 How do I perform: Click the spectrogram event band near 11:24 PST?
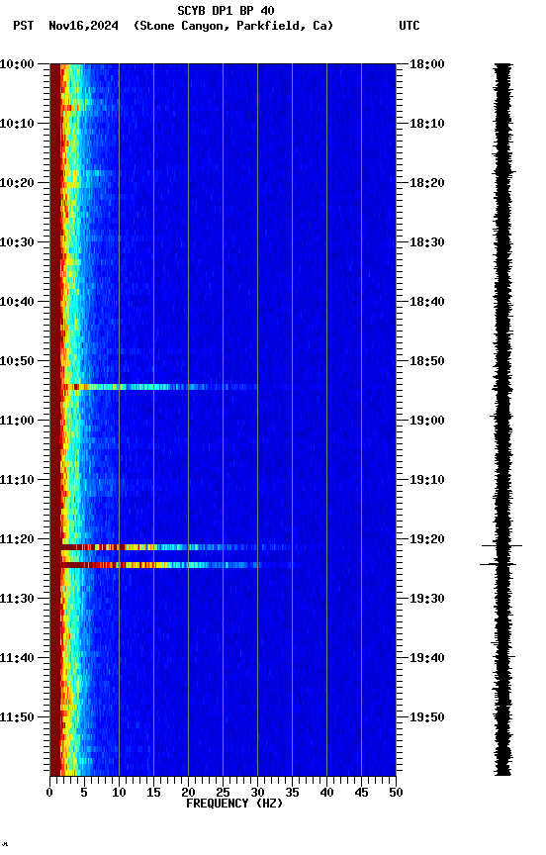point(175,565)
